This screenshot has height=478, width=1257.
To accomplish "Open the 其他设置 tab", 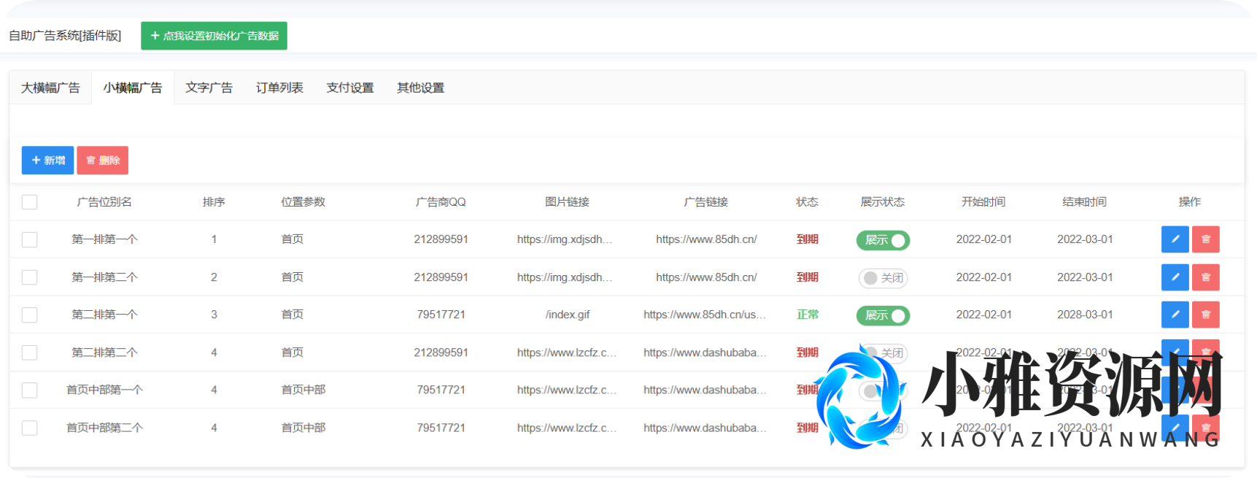I will click(420, 88).
